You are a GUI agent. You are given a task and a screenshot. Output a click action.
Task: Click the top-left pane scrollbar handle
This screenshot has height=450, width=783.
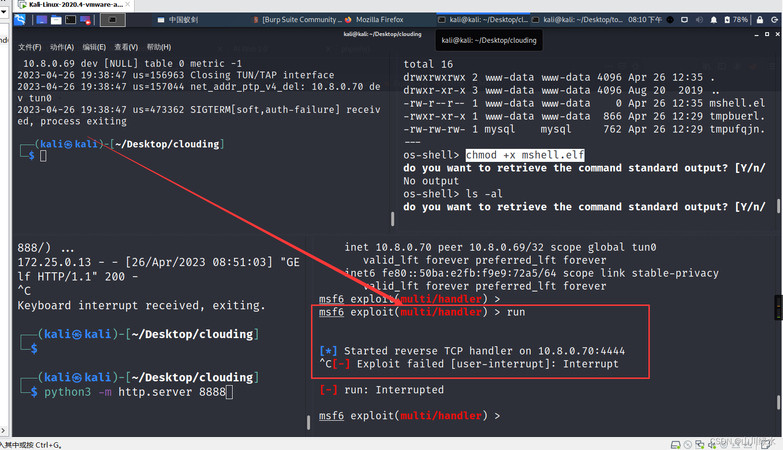click(x=393, y=219)
